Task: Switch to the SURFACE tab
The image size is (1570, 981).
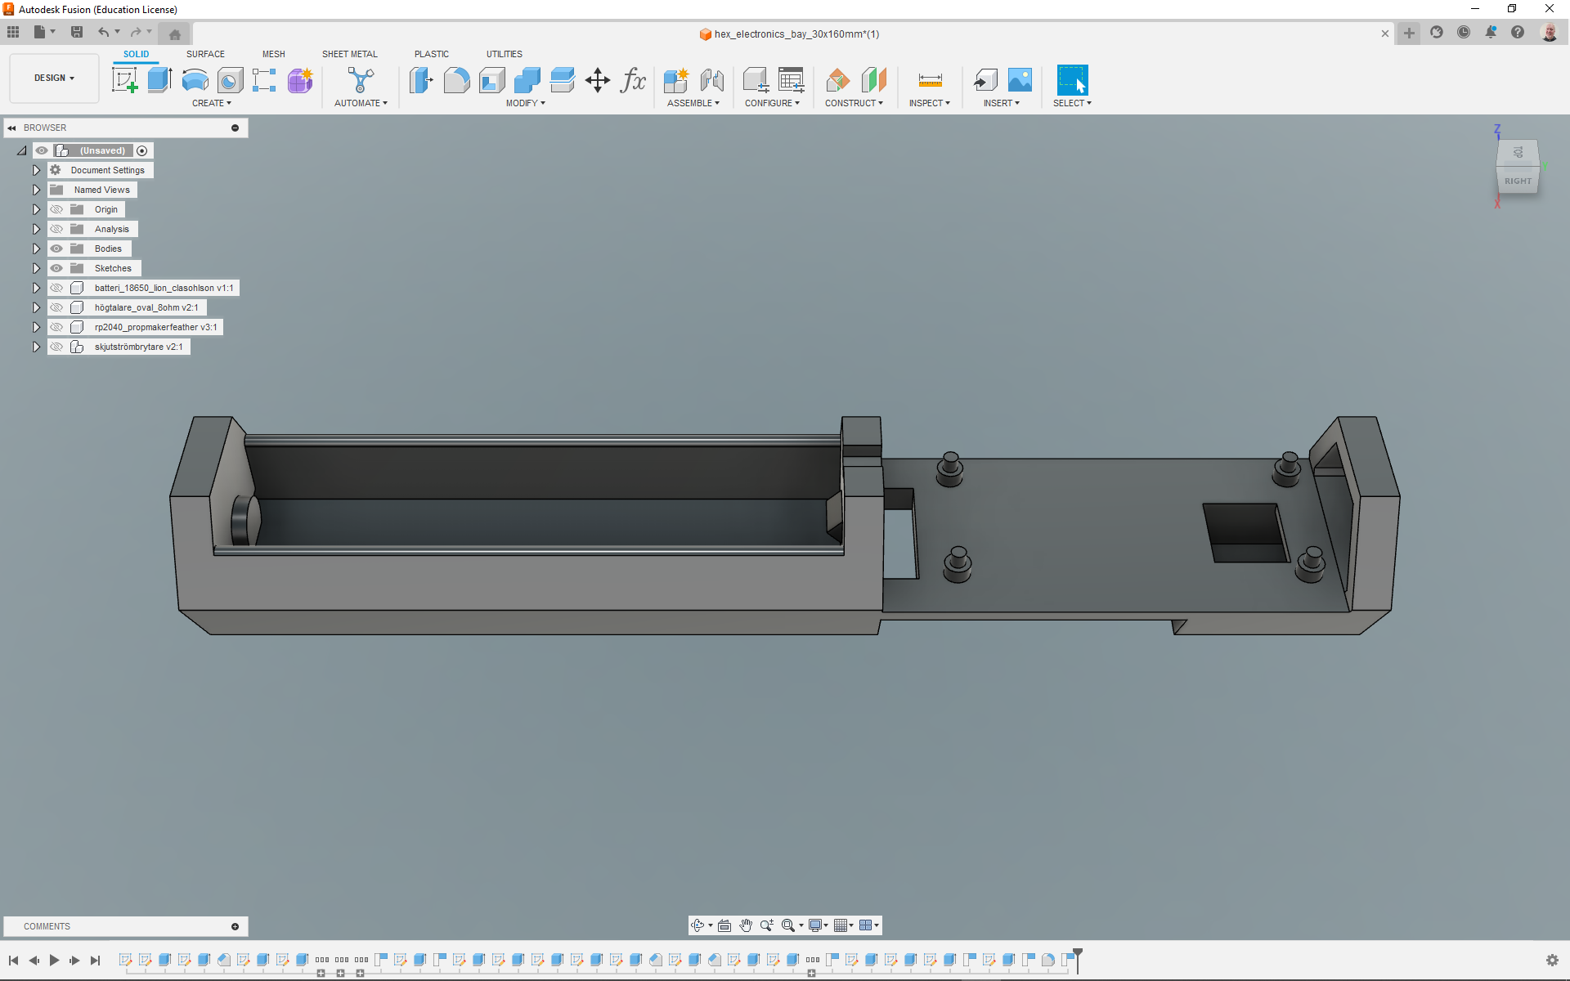Action: click(205, 54)
